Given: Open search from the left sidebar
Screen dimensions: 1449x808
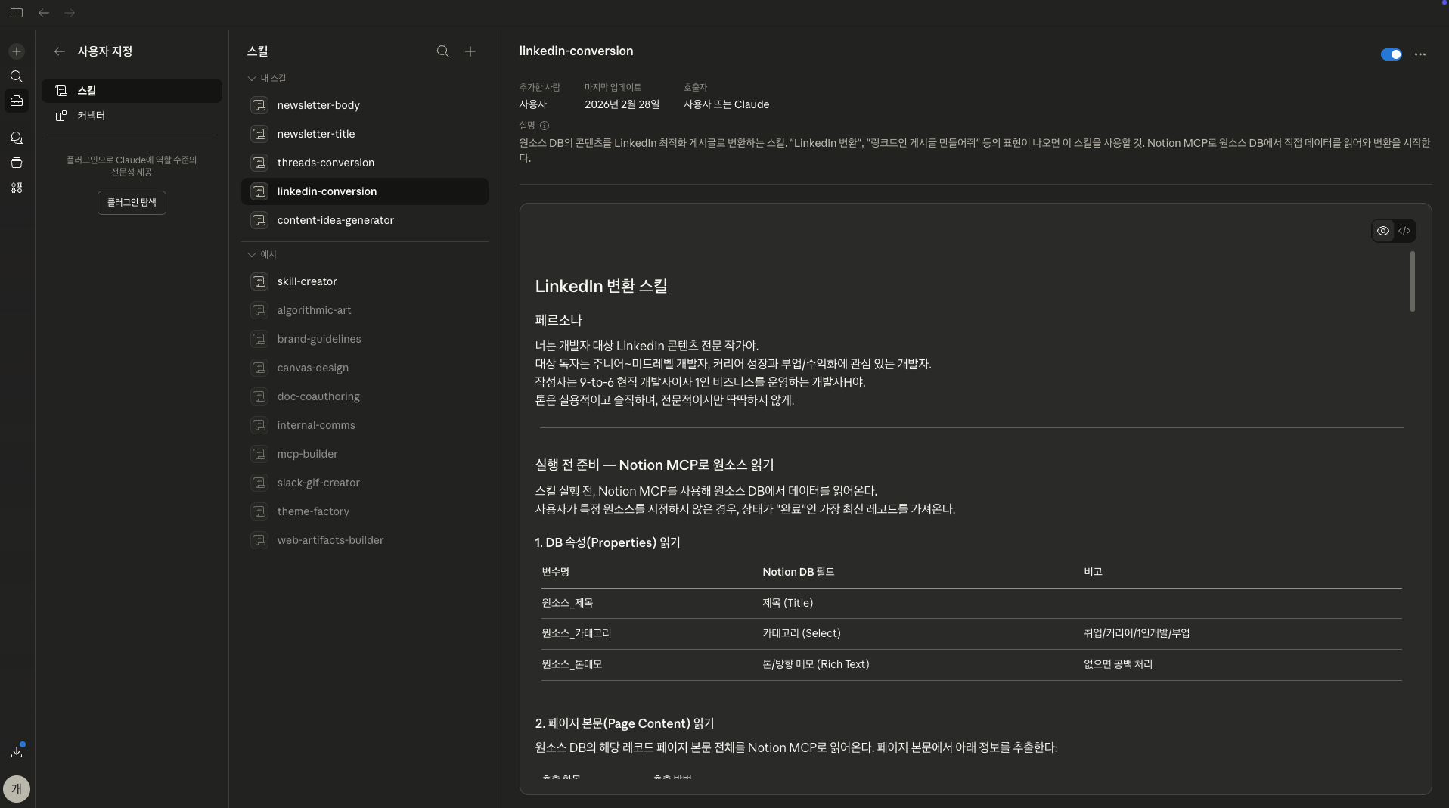Looking at the screenshot, I should [x=17, y=76].
